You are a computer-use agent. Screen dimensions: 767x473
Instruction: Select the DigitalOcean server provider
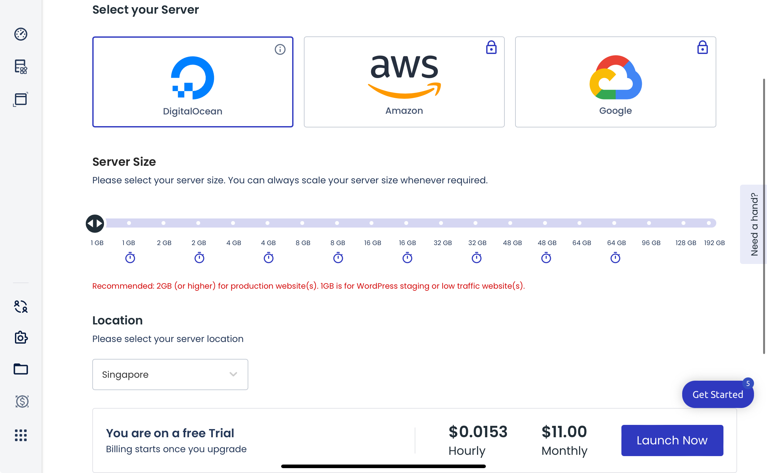pos(193,82)
